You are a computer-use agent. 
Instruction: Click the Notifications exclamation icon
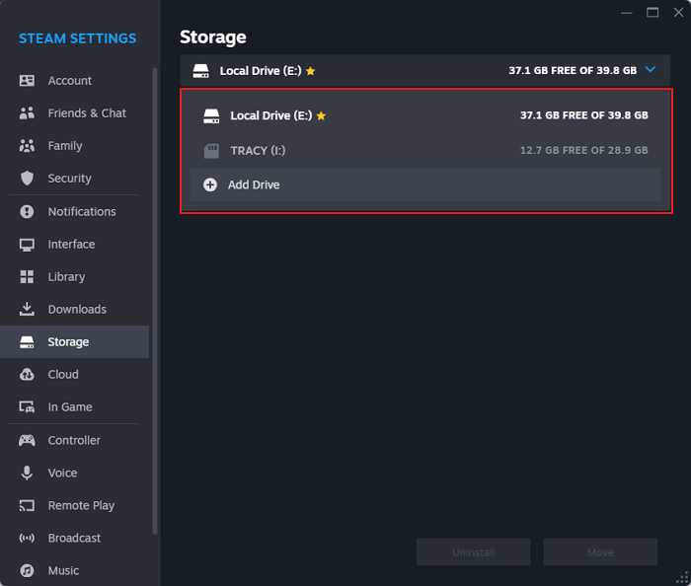[27, 212]
